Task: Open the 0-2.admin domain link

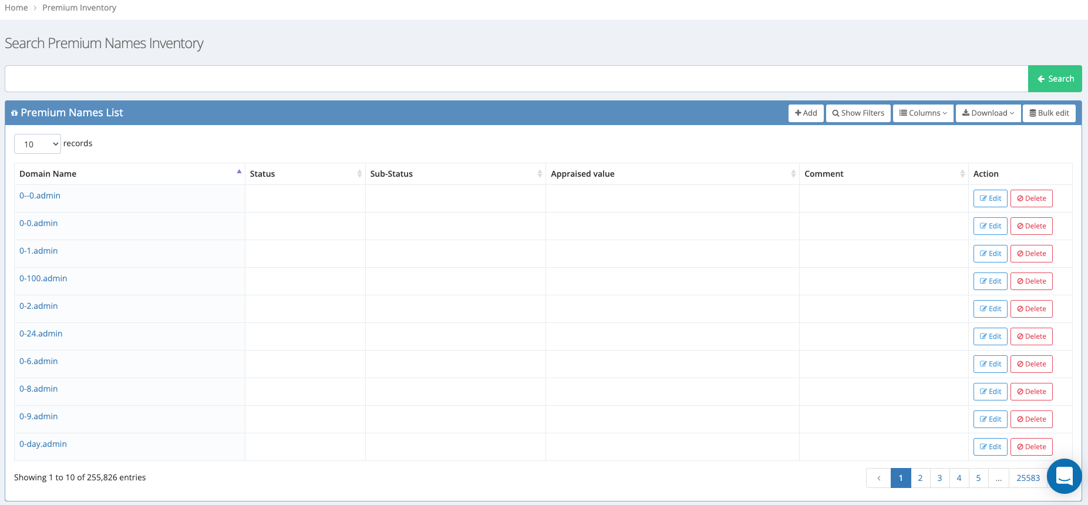Action: [39, 306]
